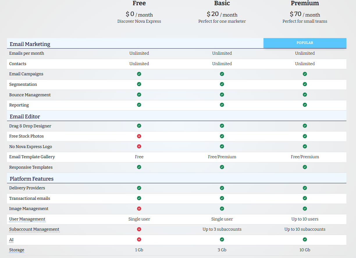This screenshot has height=258, width=356.
Task: Click the User Management dotted link
Action: [27, 219]
